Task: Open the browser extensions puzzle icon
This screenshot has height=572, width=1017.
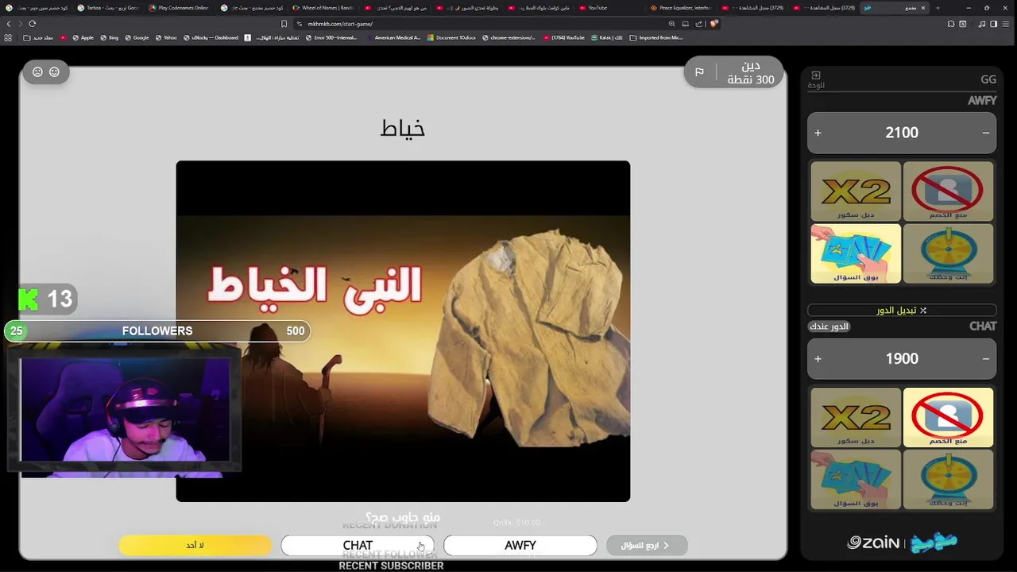Action: 951,24
